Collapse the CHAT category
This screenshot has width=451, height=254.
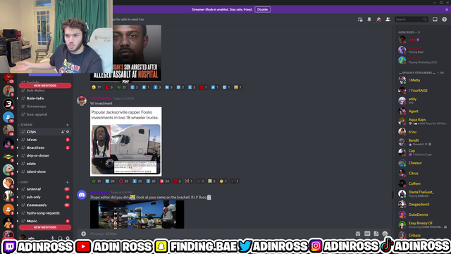[x=23, y=182]
